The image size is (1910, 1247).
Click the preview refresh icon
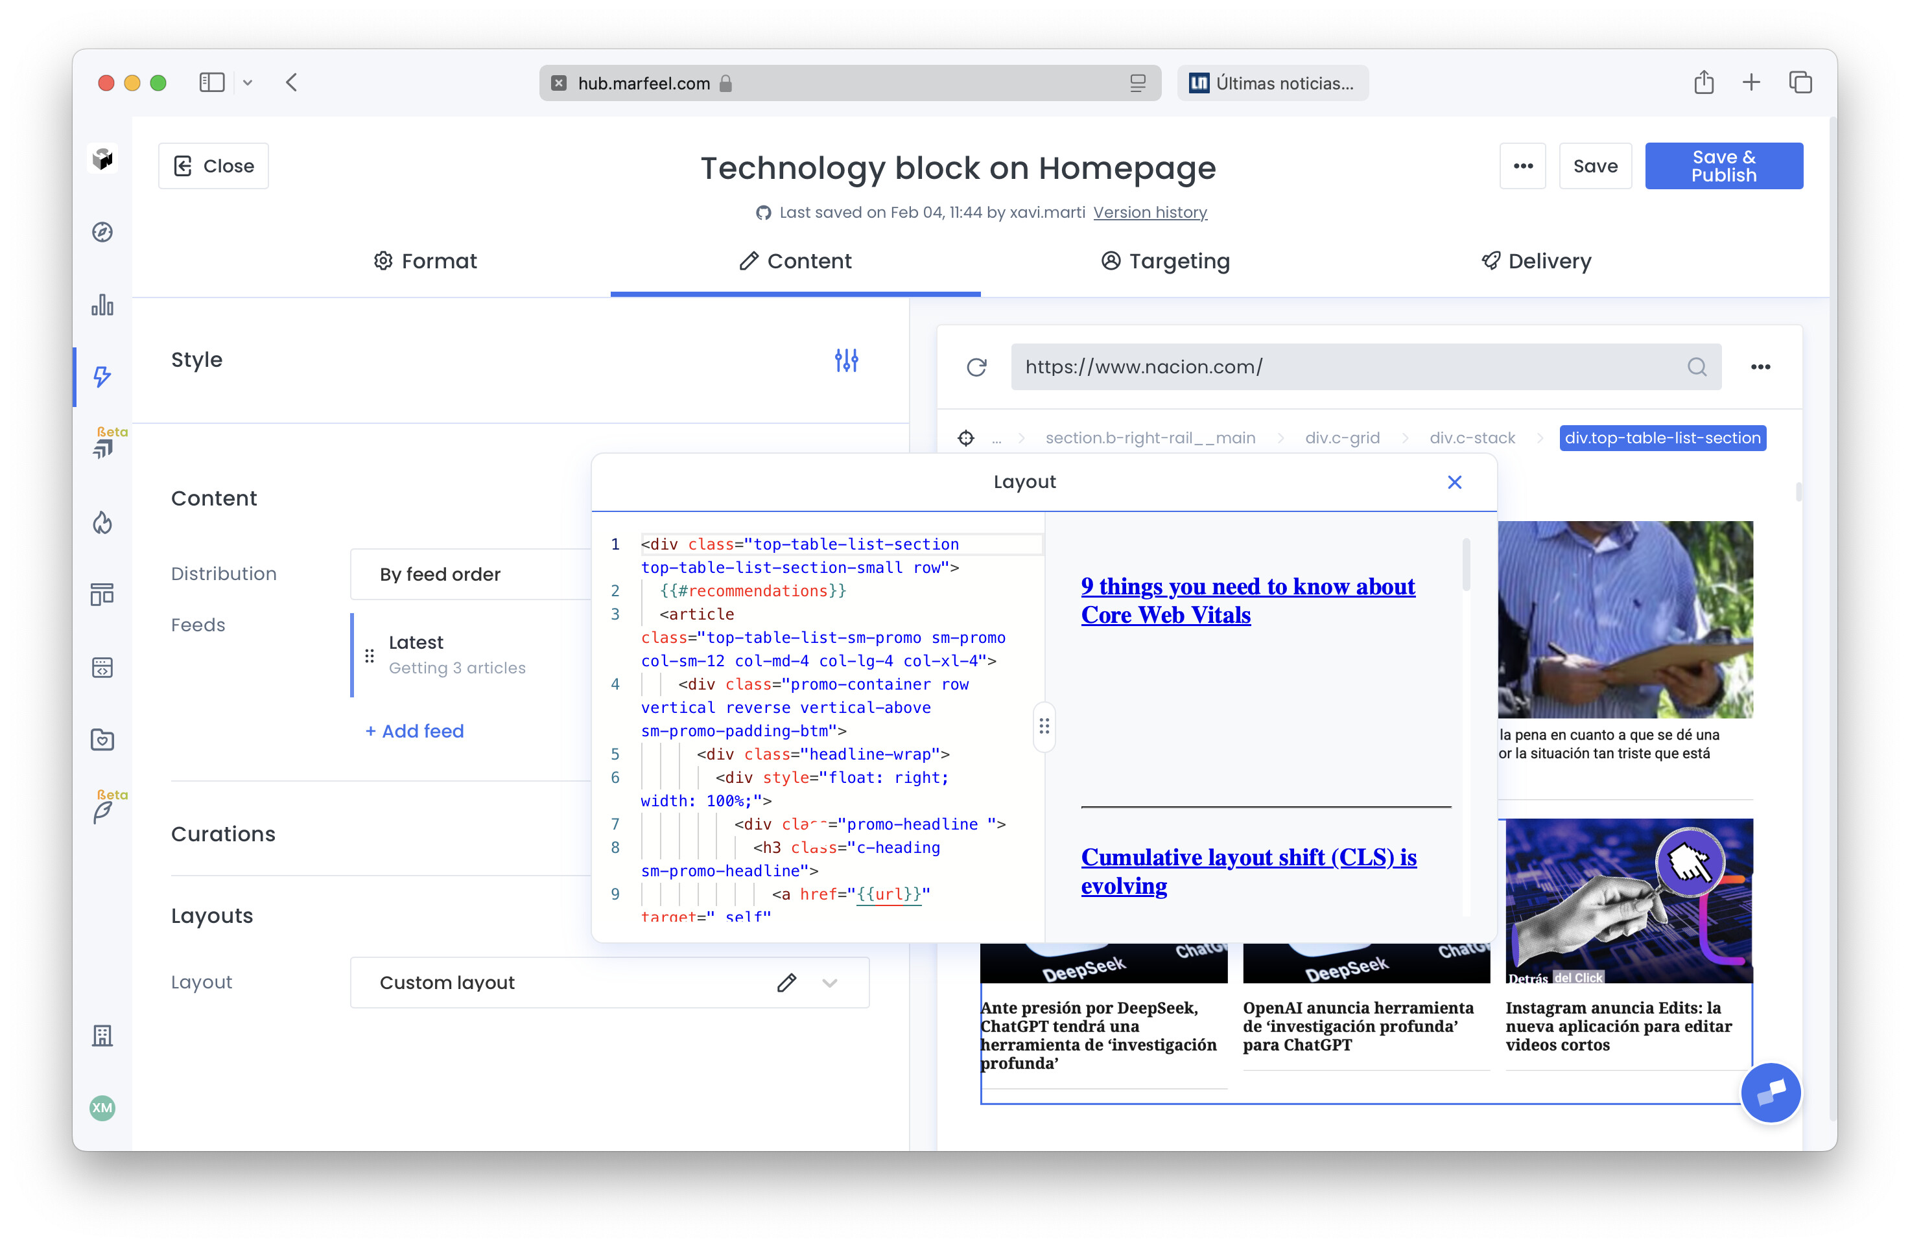tap(976, 367)
